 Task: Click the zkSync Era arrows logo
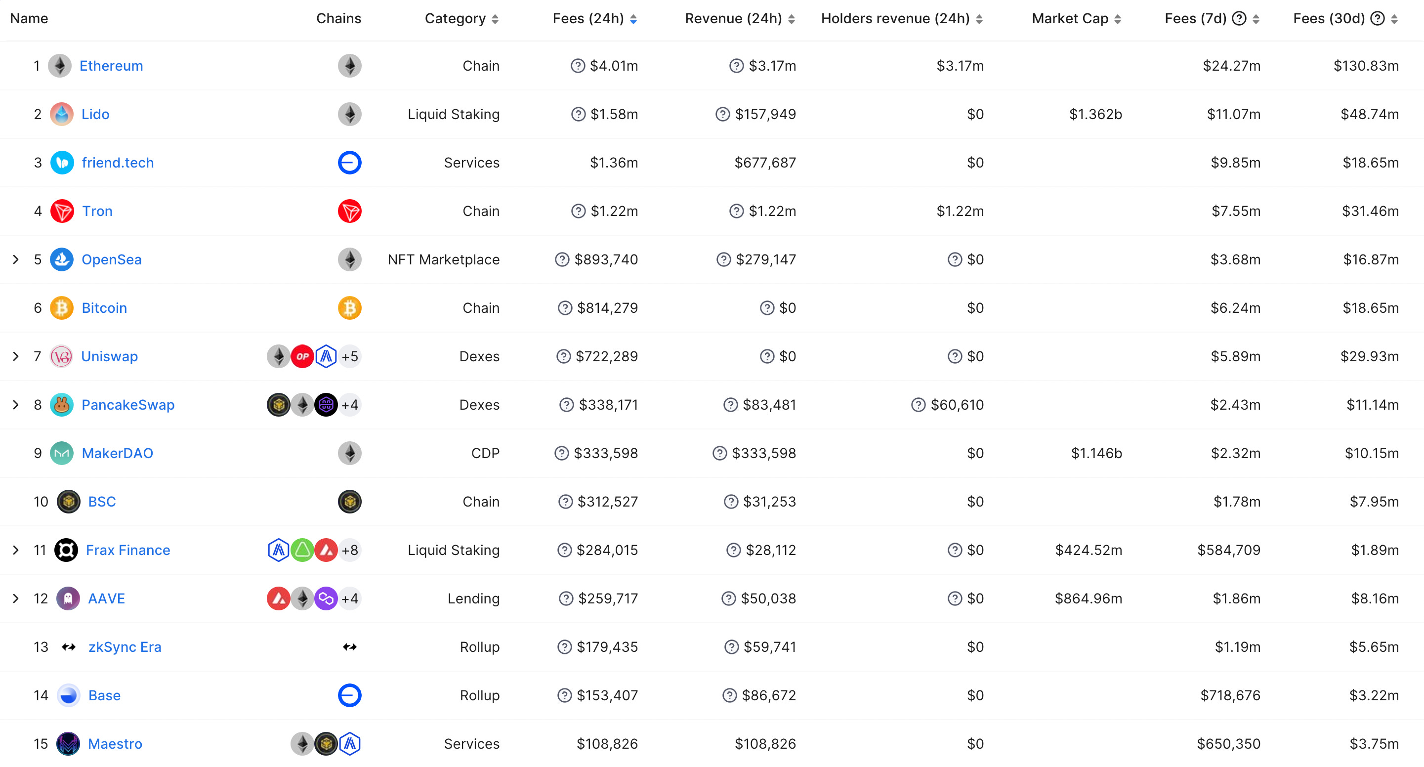(69, 647)
